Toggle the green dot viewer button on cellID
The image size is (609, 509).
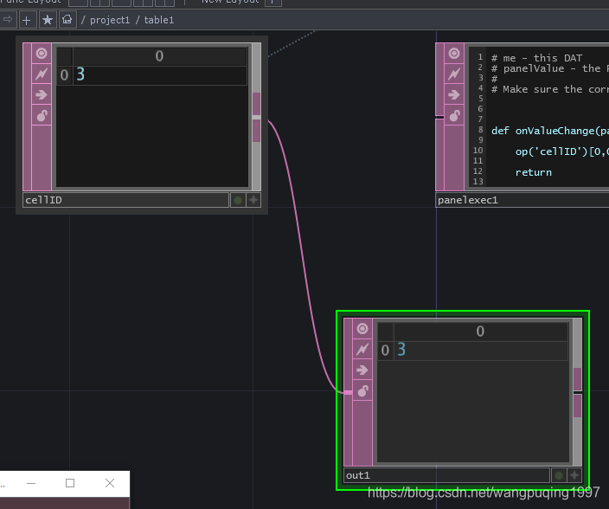pos(238,200)
